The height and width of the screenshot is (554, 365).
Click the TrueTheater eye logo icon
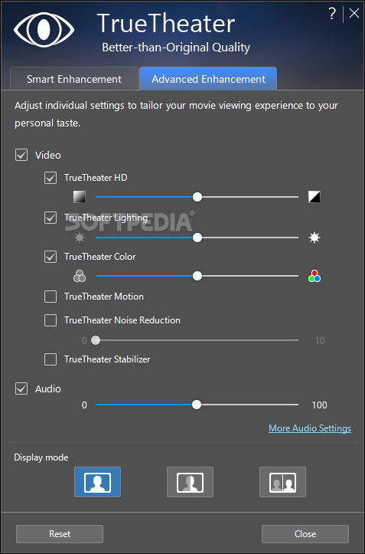coord(44,30)
